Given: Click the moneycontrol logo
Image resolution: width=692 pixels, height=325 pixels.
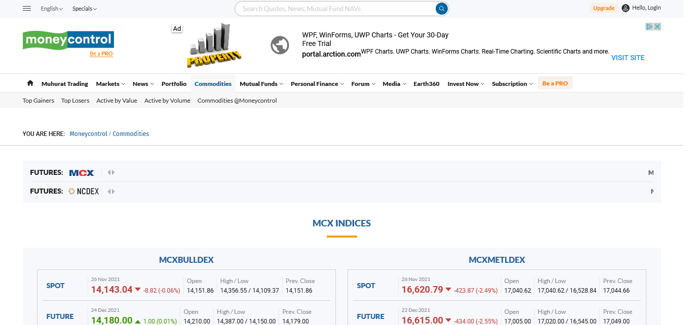Looking at the screenshot, I should click(68, 40).
